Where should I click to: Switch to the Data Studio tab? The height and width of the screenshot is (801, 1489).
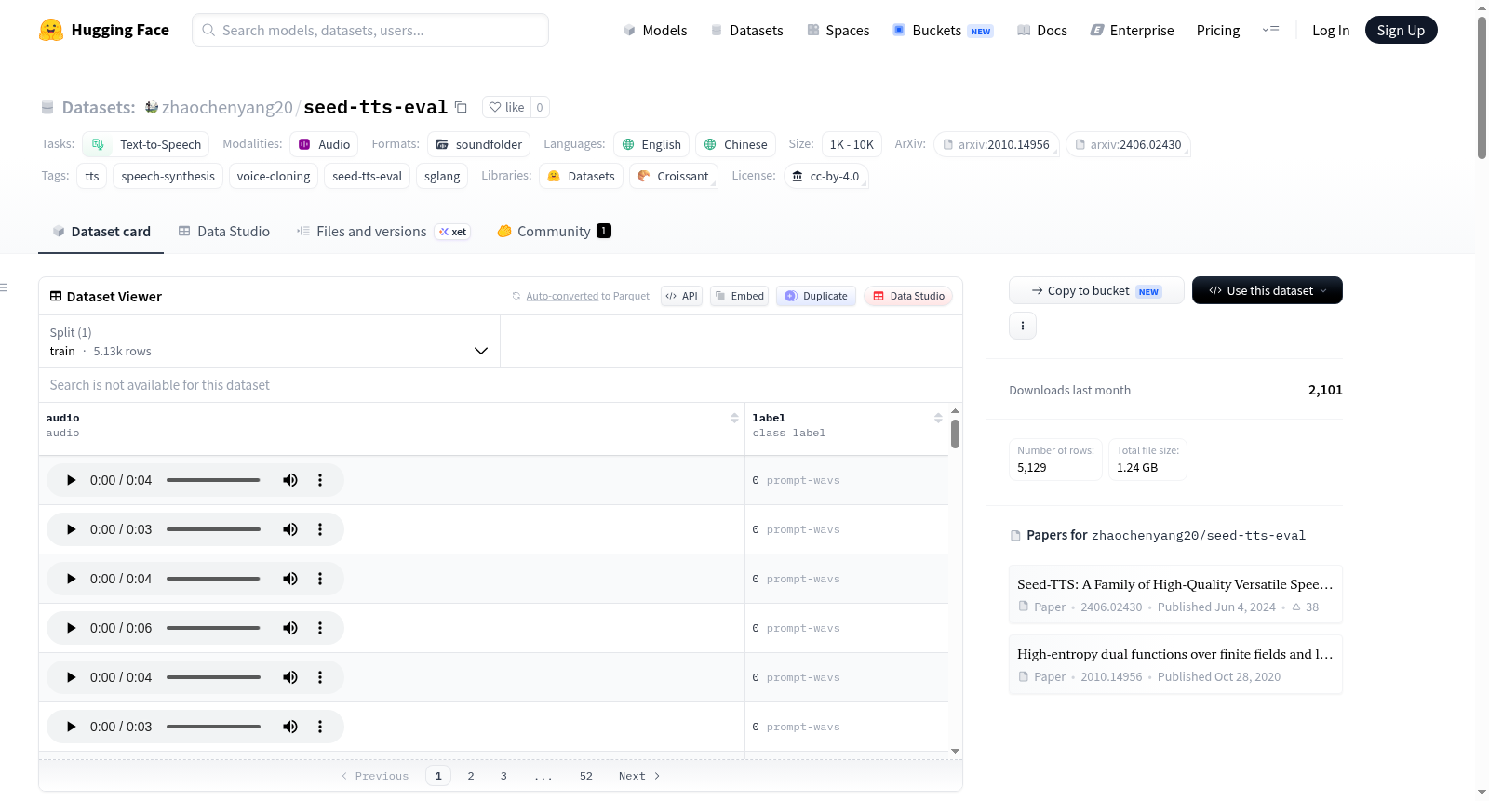tap(224, 231)
